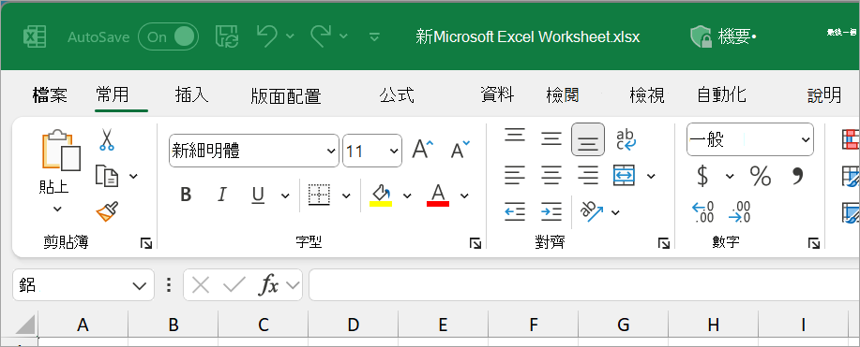Click the text orientation icon
This screenshot has height=347, width=860.
592,211
